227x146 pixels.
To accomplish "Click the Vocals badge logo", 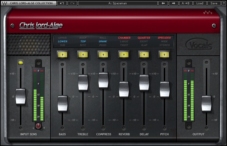I will (x=199, y=46).
